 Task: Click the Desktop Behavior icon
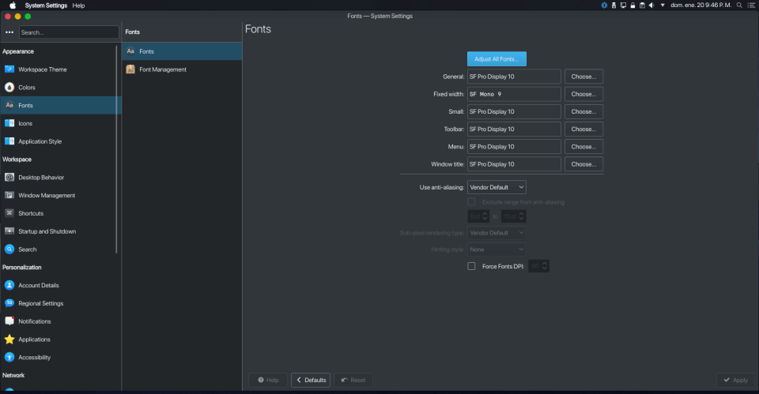pyautogui.click(x=9, y=178)
